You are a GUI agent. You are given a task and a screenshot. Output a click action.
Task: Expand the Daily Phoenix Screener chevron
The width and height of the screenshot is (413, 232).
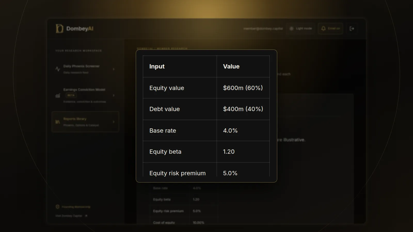coord(114,69)
